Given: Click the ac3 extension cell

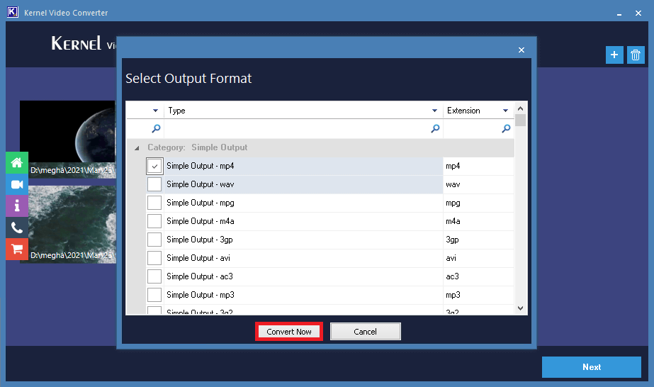Looking at the screenshot, I should 478,276.
